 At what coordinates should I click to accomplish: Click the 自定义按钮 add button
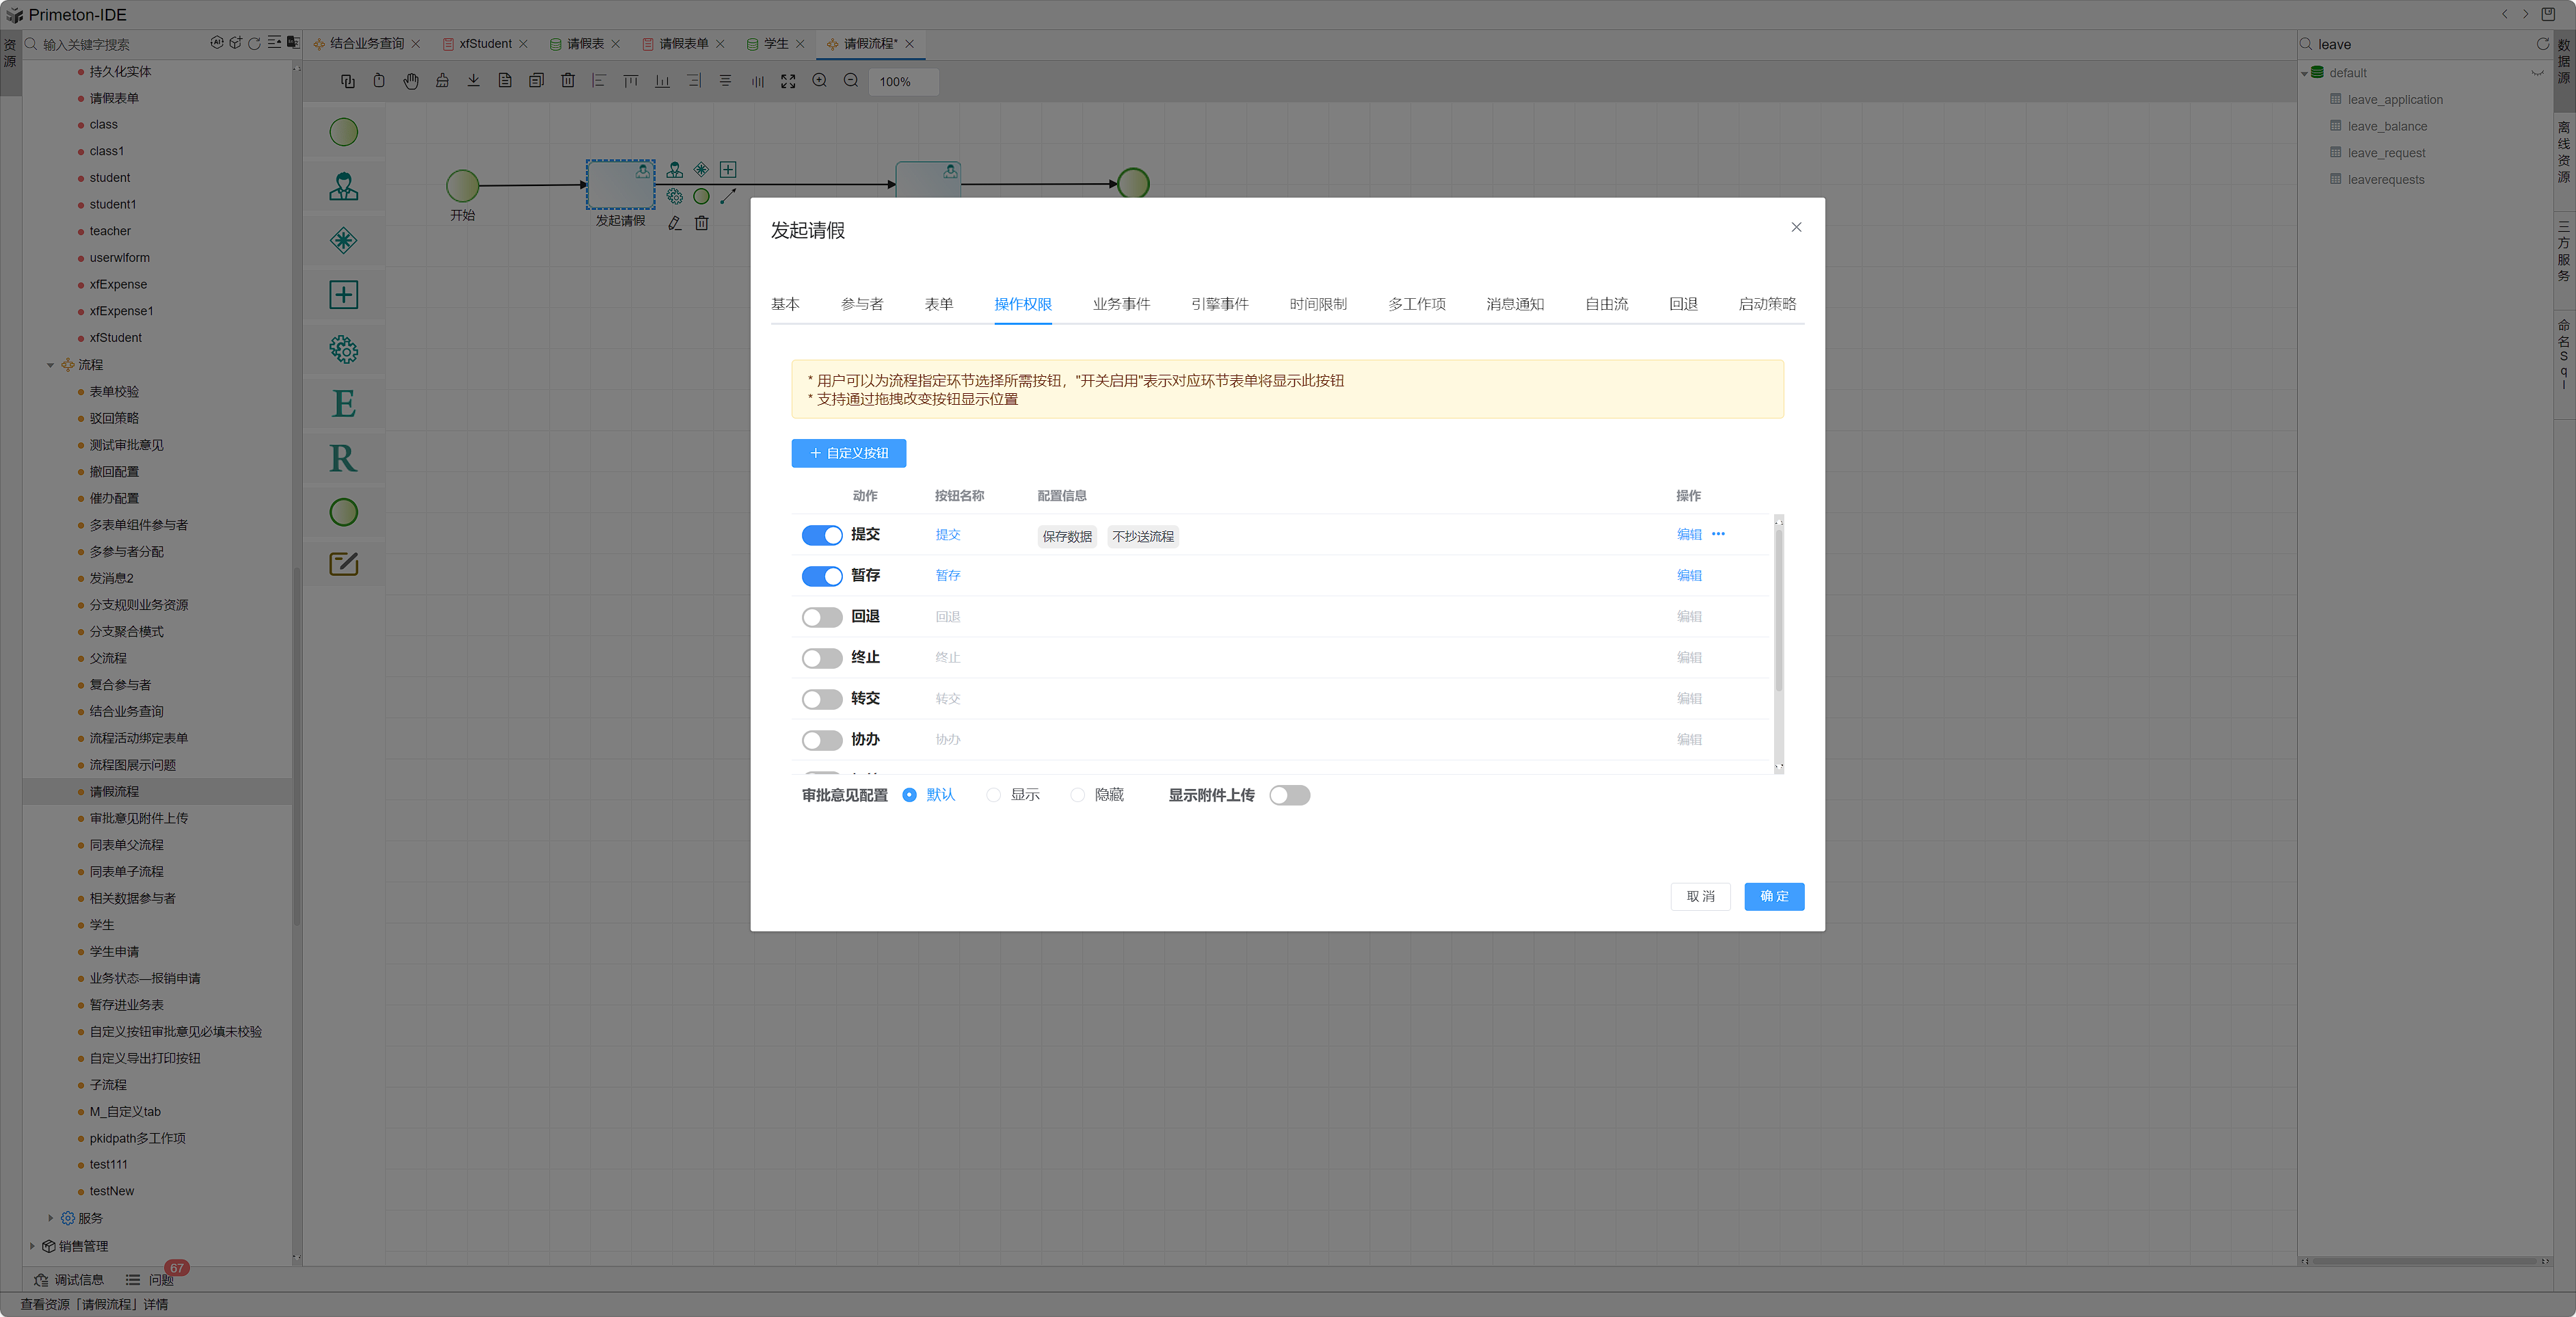(848, 453)
